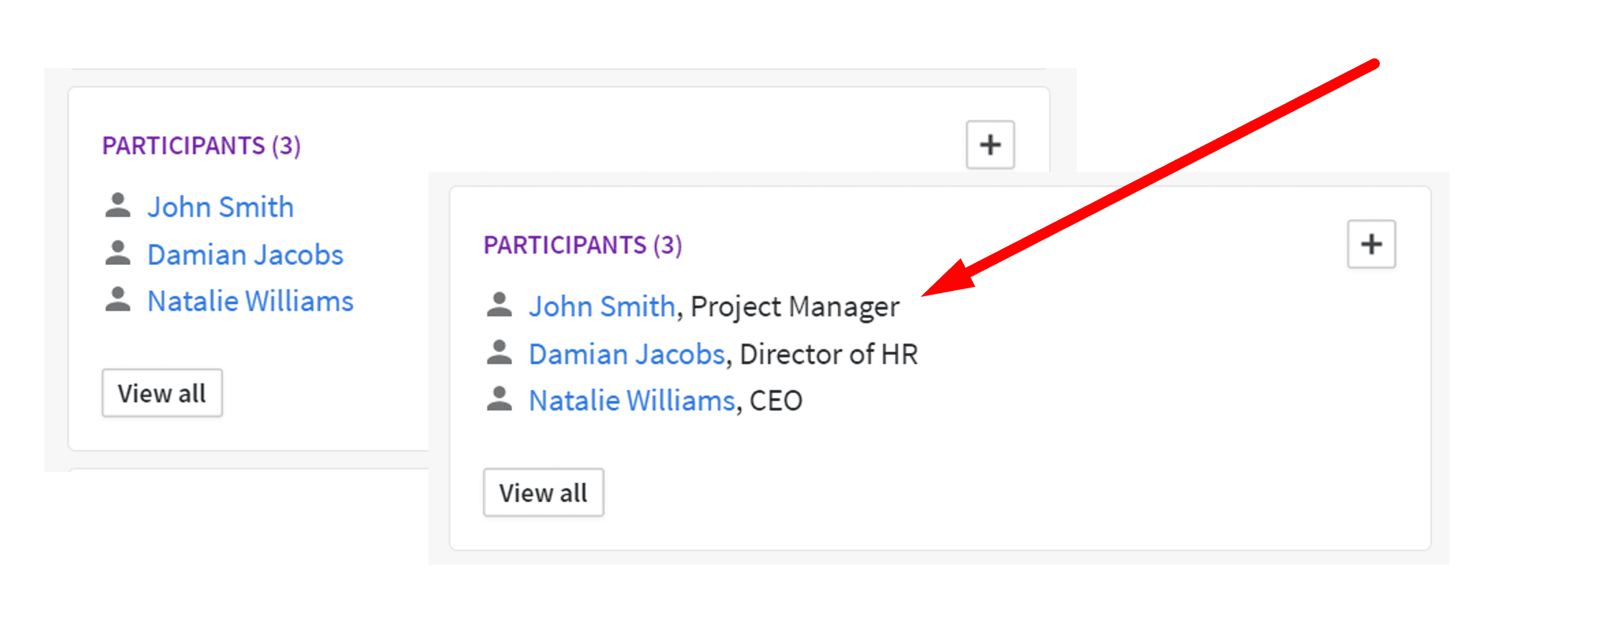Click the plus button in the front Participants panel
This screenshot has width=1600, height=636.
click(x=1371, y=244)
